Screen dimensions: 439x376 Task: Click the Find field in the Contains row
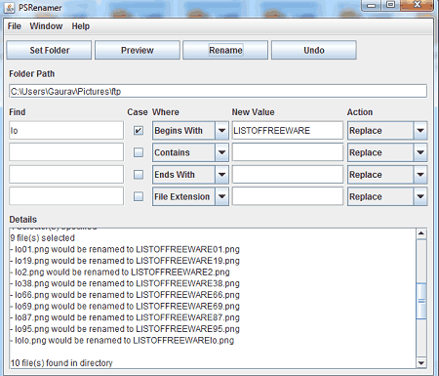pos(66,152)
